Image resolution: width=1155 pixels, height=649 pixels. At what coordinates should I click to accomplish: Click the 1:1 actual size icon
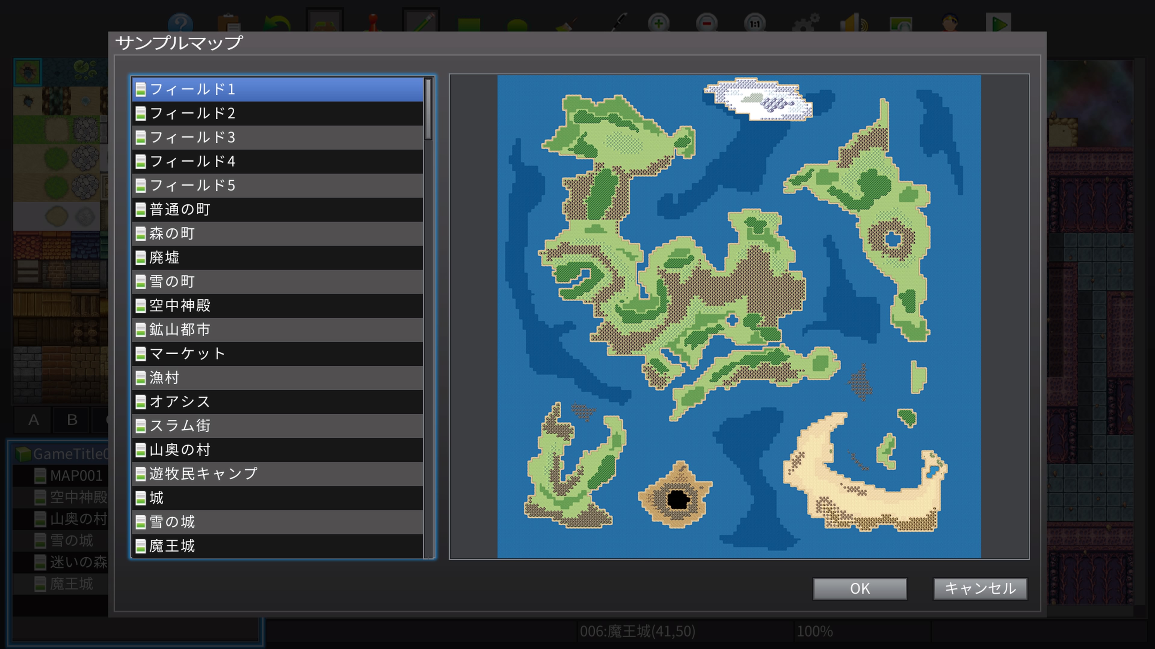pyautogui.click(x=755, y=23)
